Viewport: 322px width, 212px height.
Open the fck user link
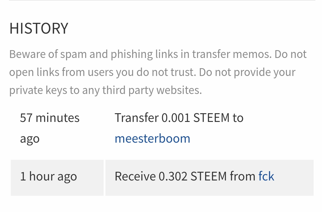[266, 176]
